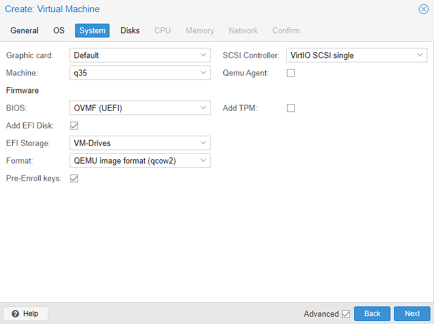434x324 pixels.
Task: Switch to the General tab
Action: [x=24, y=30]
